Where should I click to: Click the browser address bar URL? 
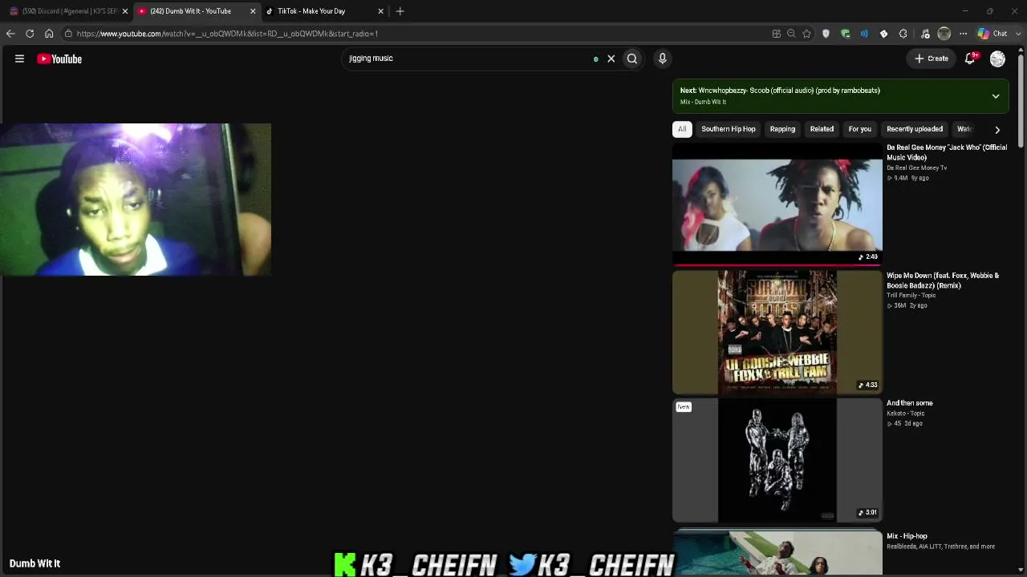tap(227, 34)
